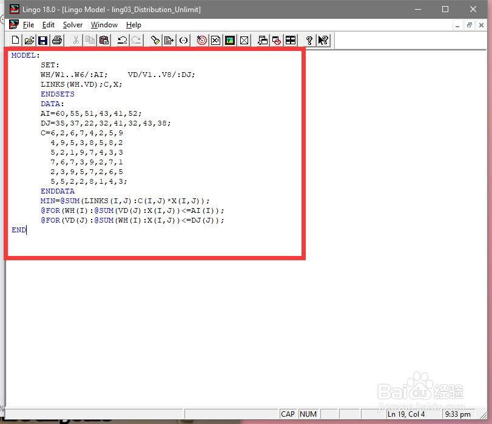The width and height of the screenshot is (492, 424).
Task: Restore the inner model document window
Action: tap(469, 25)
